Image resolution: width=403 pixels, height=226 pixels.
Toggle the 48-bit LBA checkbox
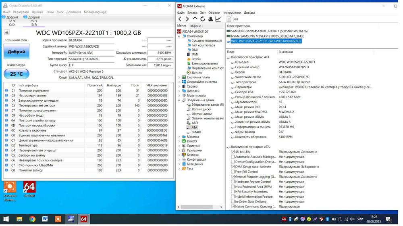[233, 152]
